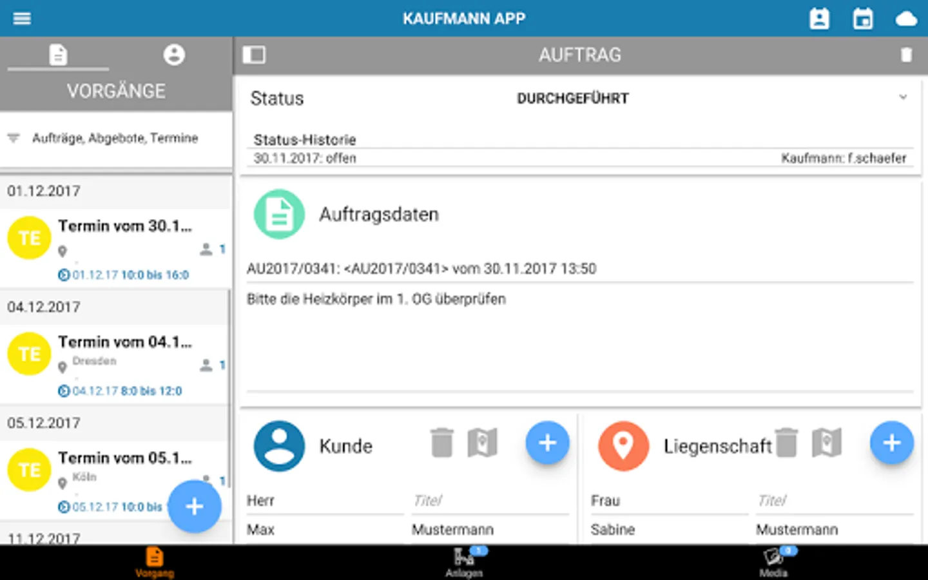
Task: Click time link 01.12.17 10:0 bis 16:0
Action: pyautogui.click(x=124, y=275)
